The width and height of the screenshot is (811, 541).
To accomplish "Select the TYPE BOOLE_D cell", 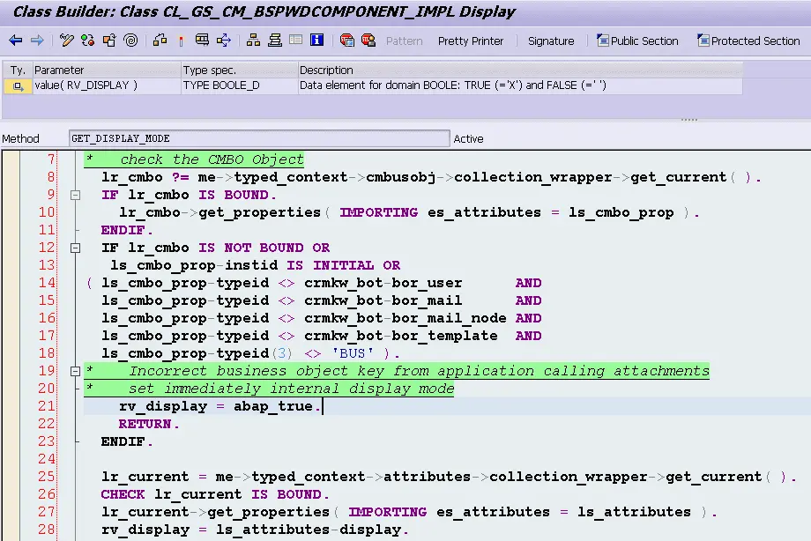I will (x=240, y=85).
